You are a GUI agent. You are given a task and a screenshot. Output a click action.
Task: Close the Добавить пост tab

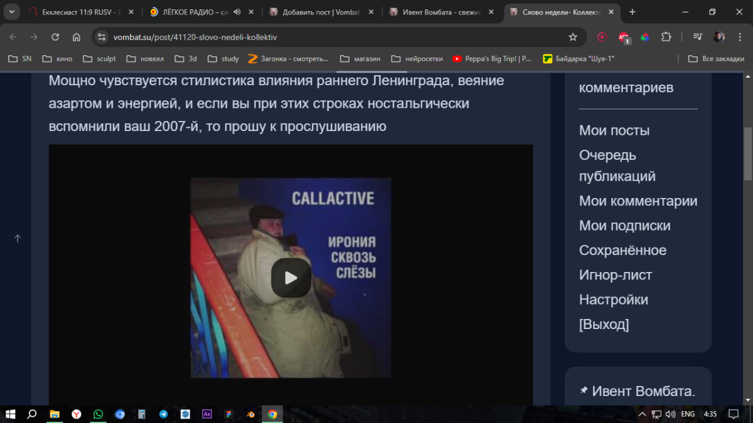[x=371, y=12]
